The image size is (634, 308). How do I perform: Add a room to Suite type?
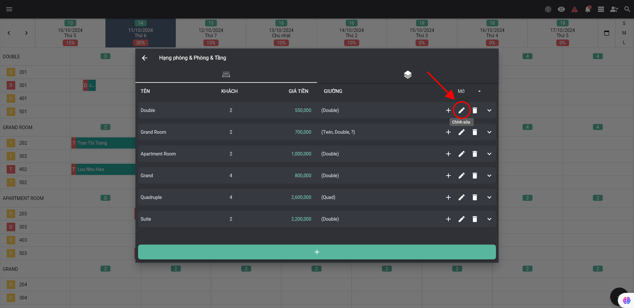[x=448, y=219]
